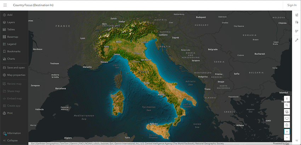Collapse the map tools with double down chevron
Viewport: 301px width, 145px height.
pyautogui.click(x=287, y=99)
